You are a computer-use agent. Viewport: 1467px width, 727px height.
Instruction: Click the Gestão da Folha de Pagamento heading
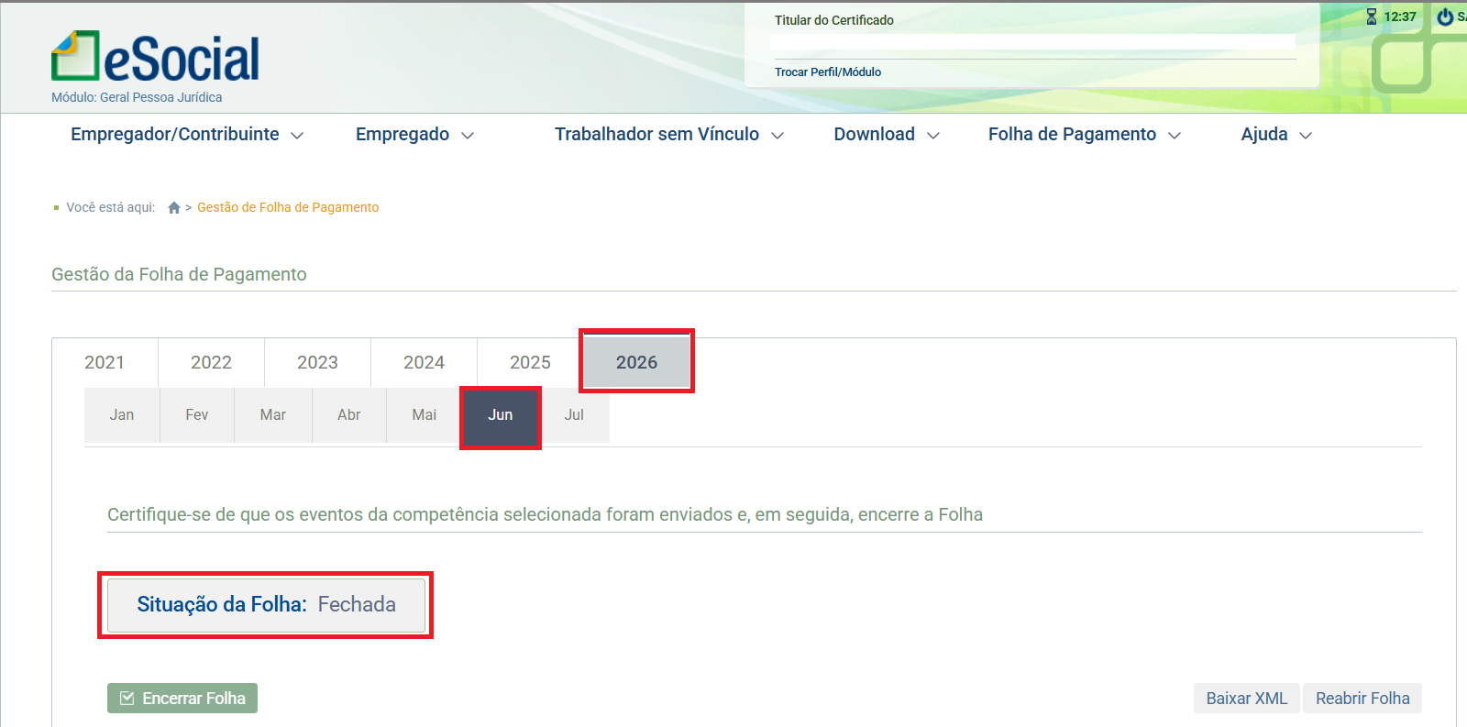click(x=179, y=274)
